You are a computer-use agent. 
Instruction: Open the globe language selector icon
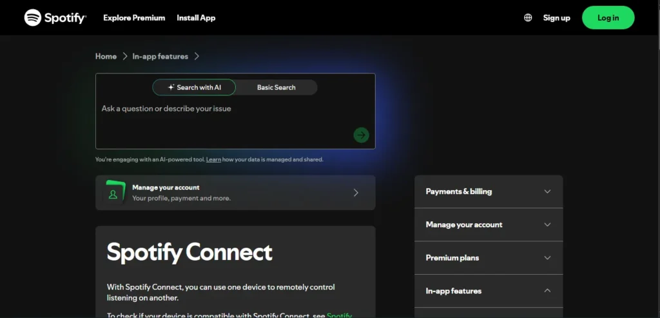pyautogui.click(x=528, y=17)
